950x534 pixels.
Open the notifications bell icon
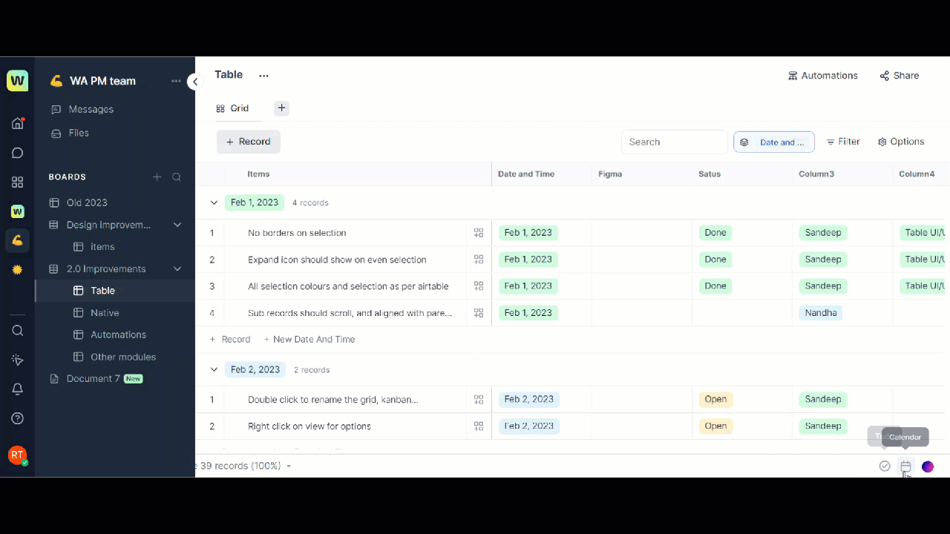18,389
